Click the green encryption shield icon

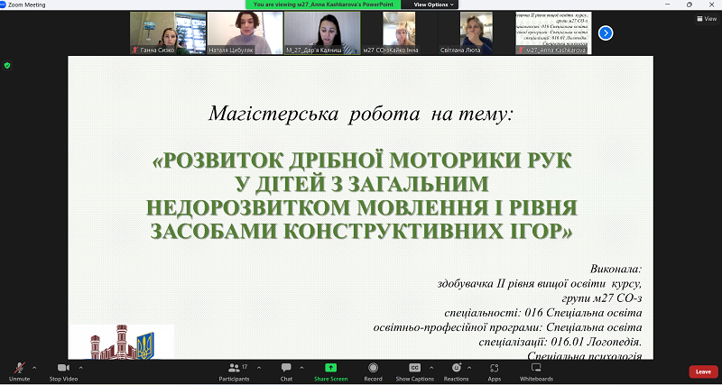tap(7, 65)
